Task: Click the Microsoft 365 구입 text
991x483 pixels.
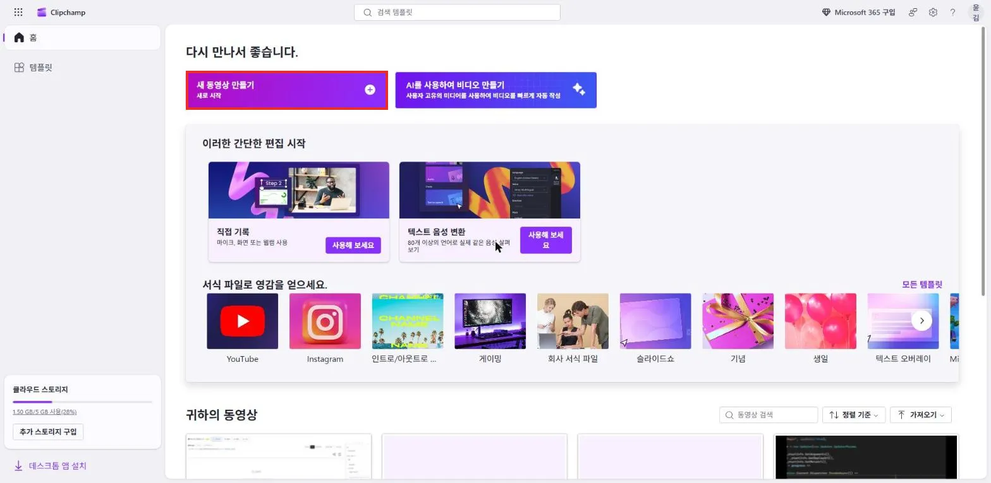Action: pyautogui.click(x=865, y=12)
